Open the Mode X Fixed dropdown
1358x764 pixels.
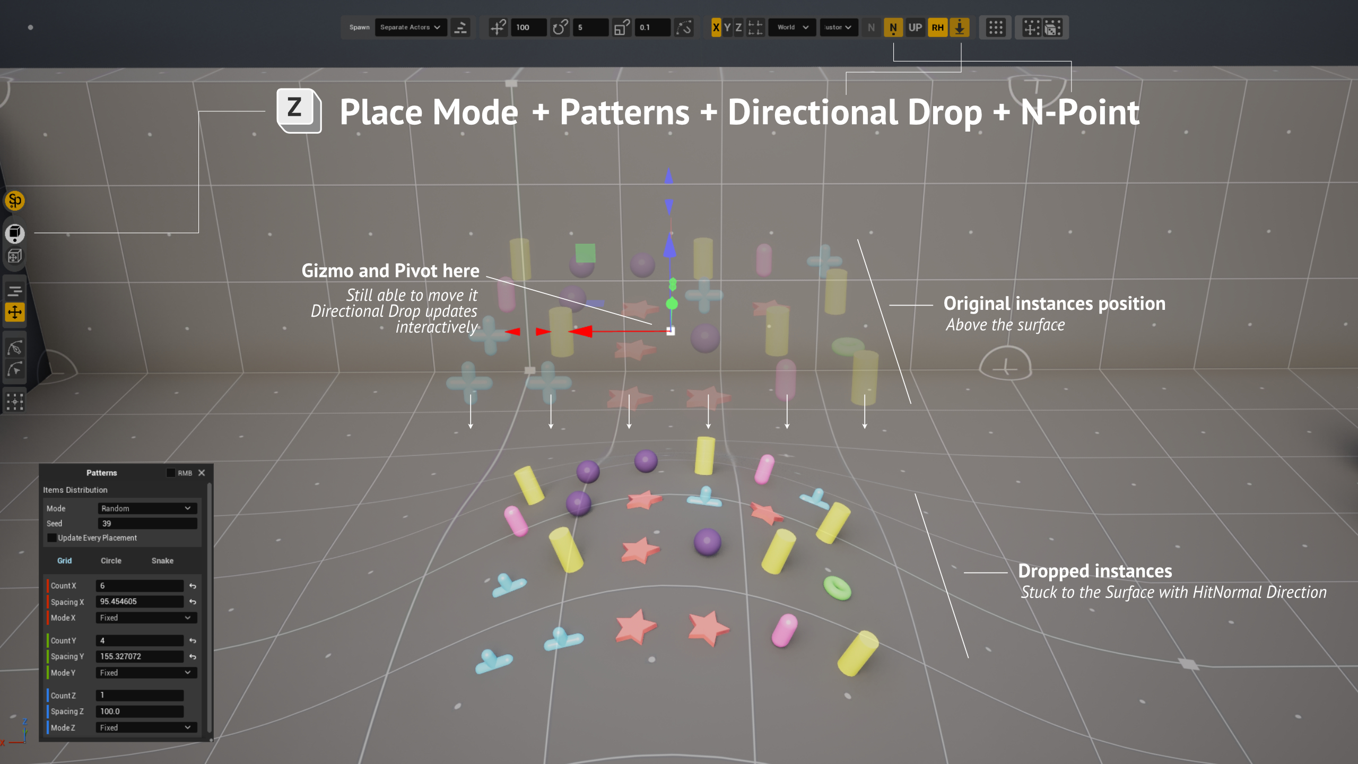[x=146, y=618]
